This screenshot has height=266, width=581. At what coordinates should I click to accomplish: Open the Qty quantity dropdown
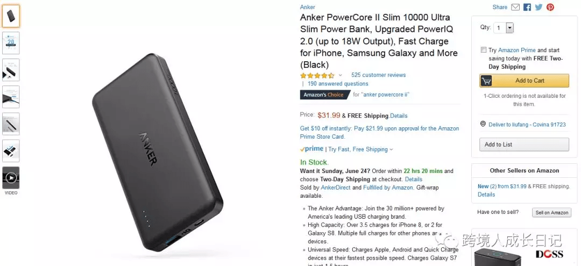click(x=504, y=28)
